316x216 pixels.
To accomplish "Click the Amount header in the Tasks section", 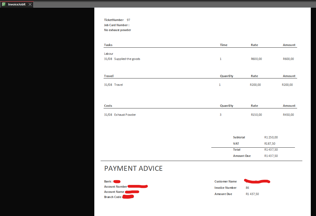I will [289, 45].
